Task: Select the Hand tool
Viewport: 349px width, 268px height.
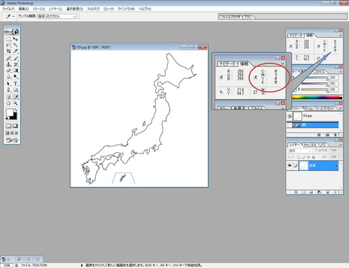Action: (x=8, y=103)
